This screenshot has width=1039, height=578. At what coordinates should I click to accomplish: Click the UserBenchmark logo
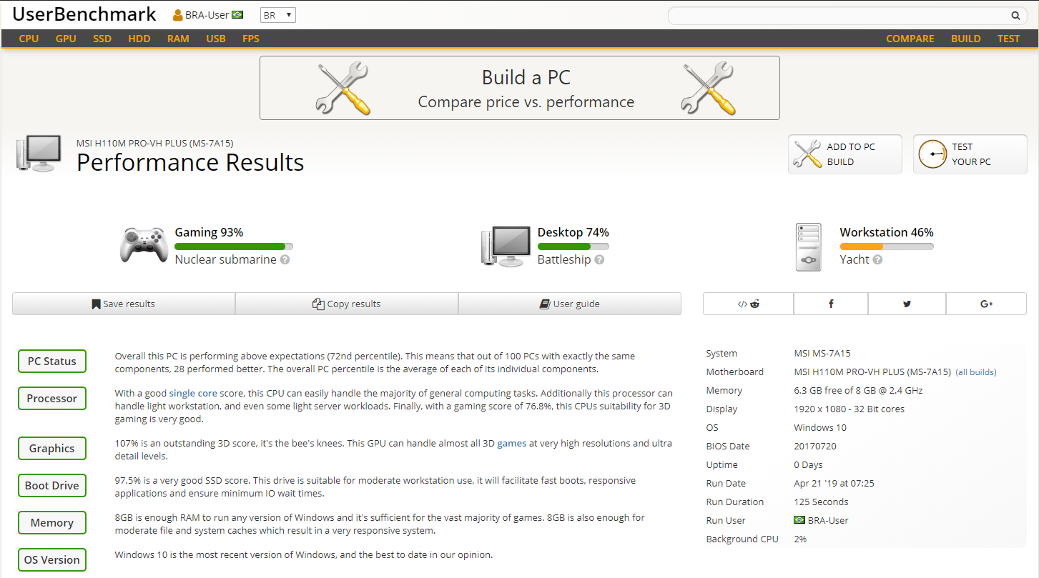84,14
